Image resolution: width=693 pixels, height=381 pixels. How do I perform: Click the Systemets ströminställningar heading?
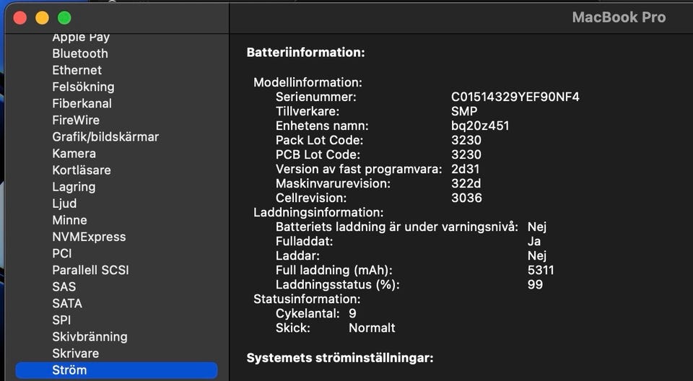coord(340,358)
